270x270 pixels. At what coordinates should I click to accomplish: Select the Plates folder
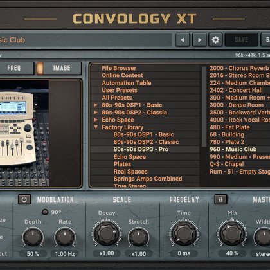click(122, 164)
